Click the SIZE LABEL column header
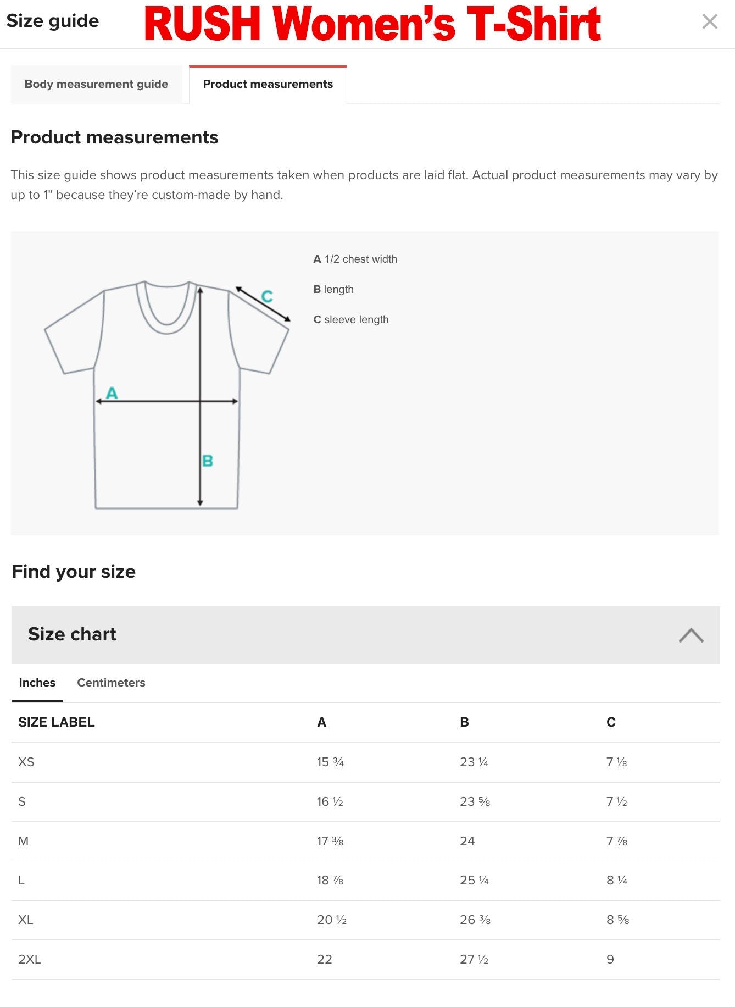Image resolution: width=735 pixels, height=1007 pixels. coord(55,722)
